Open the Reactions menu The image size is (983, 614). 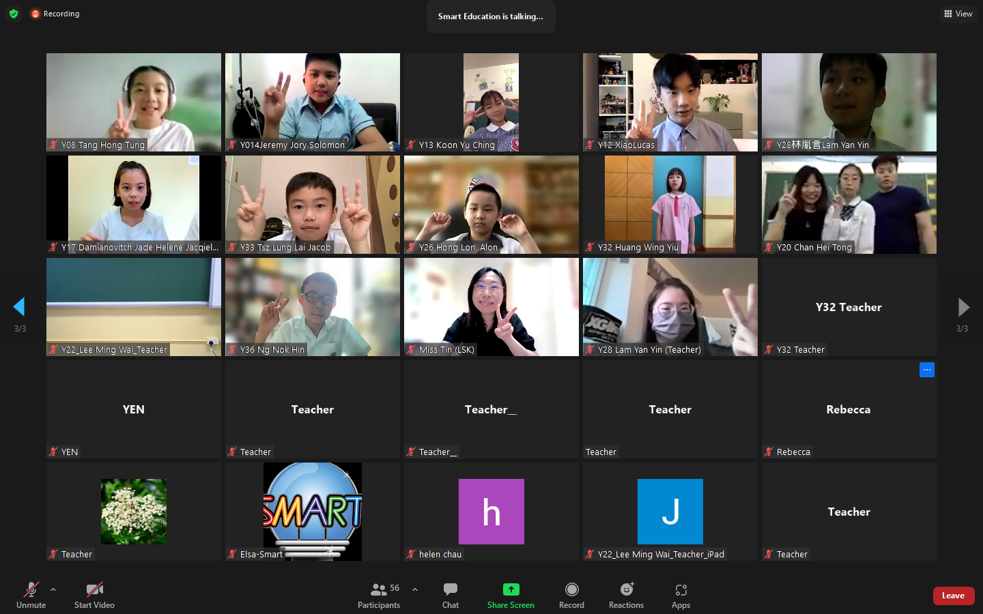(626, 595)
